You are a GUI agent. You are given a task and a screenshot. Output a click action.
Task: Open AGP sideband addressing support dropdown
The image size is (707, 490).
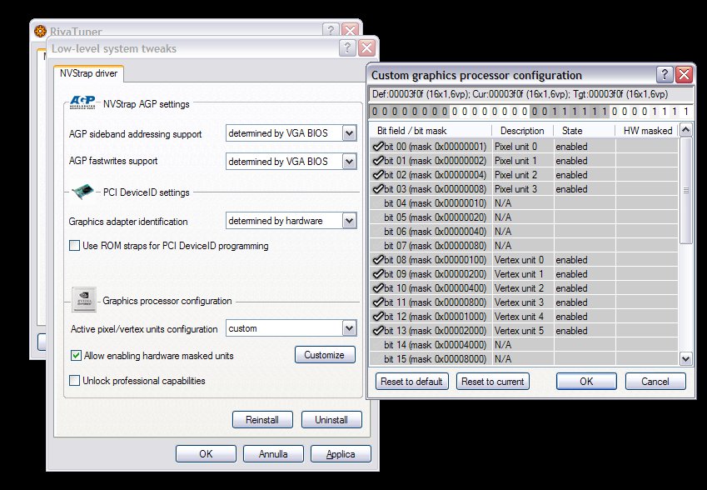tap(350, 133)
